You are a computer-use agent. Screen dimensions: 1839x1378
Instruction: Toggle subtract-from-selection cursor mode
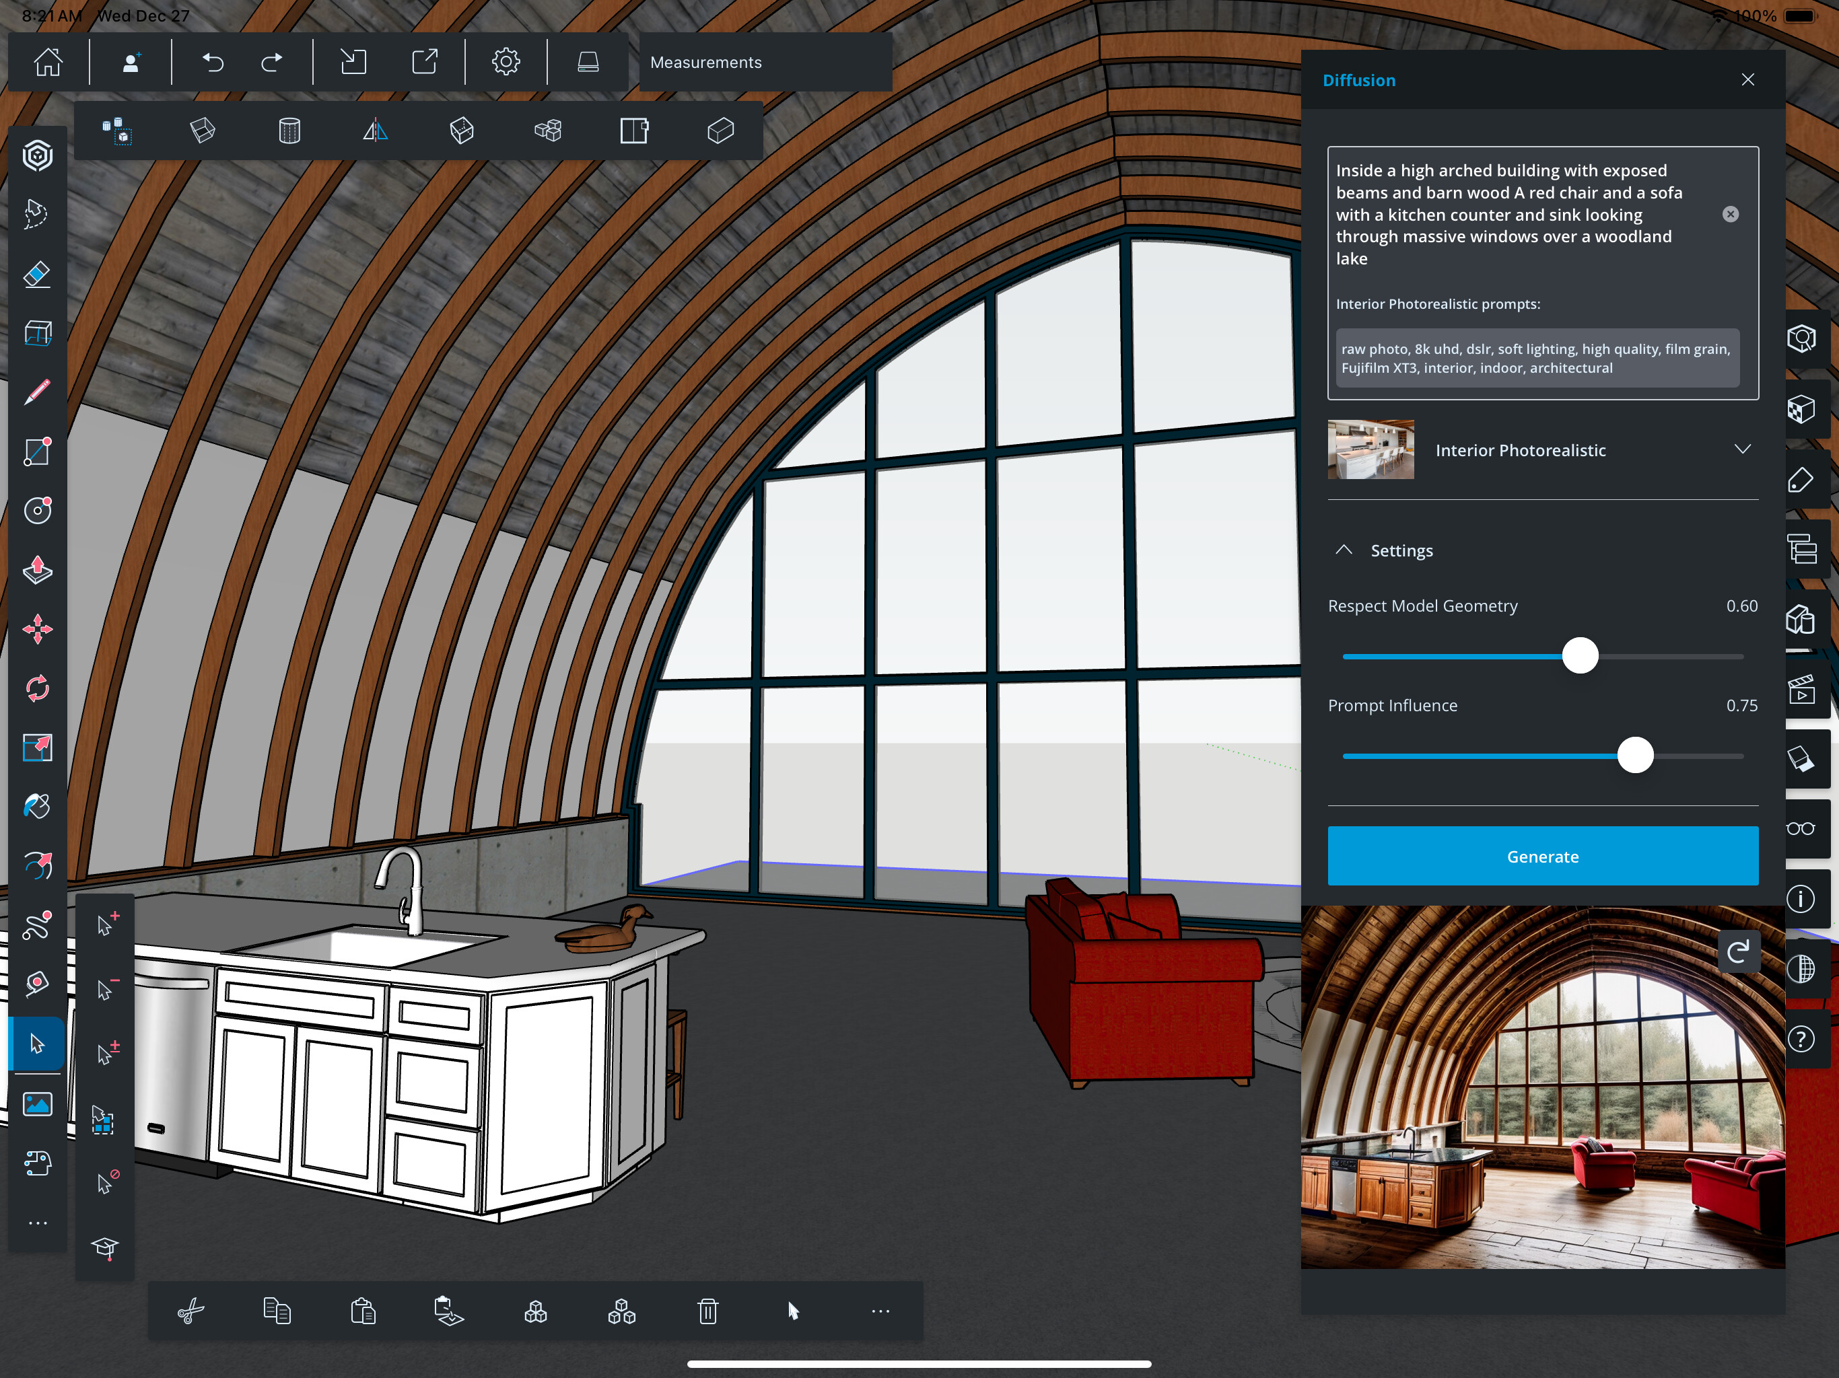[x=107, y=988]
